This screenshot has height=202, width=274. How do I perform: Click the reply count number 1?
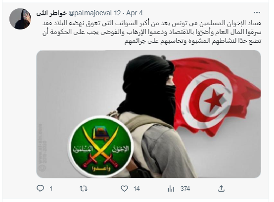coord(51,189)
